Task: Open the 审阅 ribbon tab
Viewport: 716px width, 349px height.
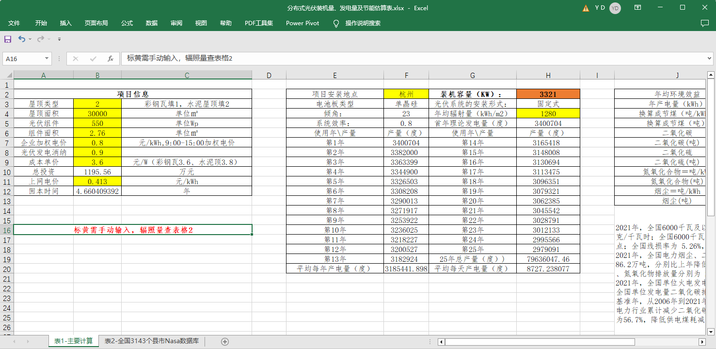Action: click(176, 23)
